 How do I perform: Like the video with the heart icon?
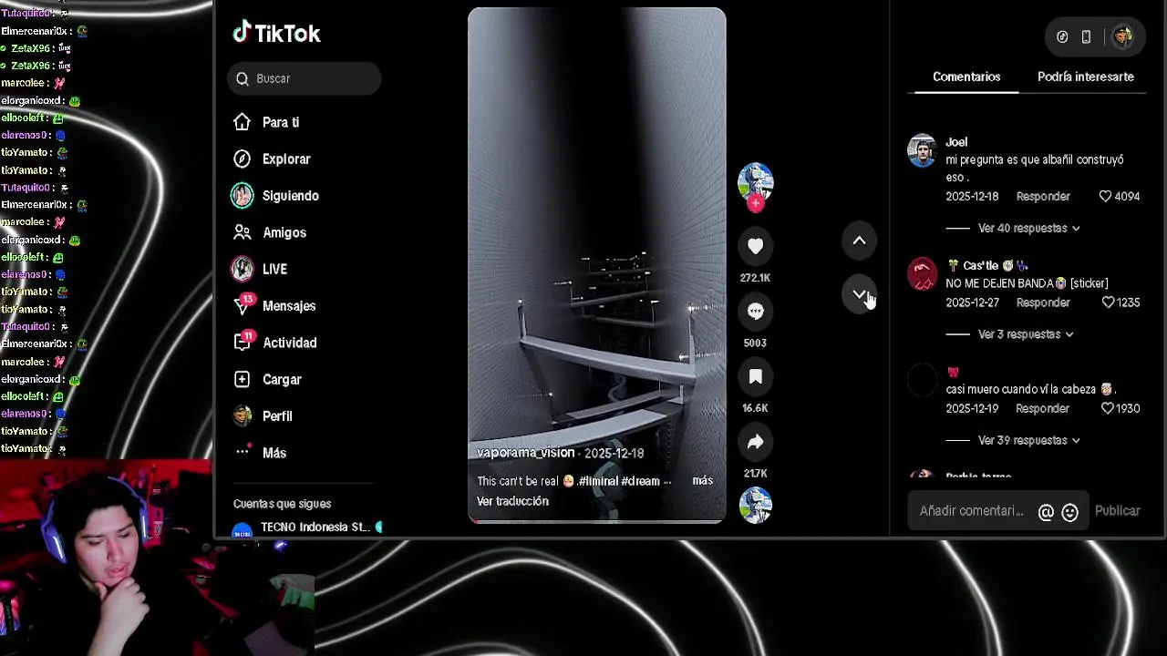point(755,246)
